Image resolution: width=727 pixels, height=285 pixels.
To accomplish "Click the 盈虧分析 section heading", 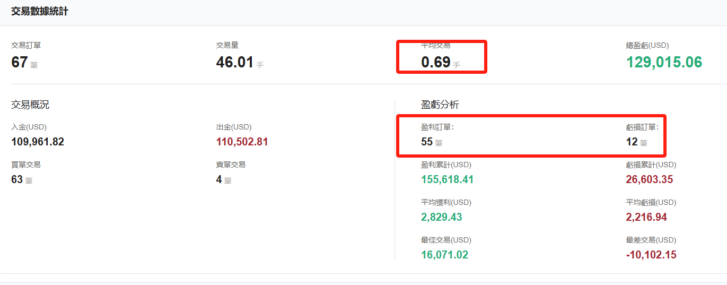I will [x=440, y=105].
